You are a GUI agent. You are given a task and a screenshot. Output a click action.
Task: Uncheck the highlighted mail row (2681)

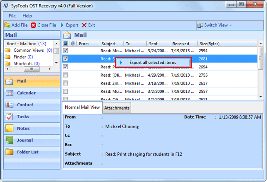tap(65, 58)
